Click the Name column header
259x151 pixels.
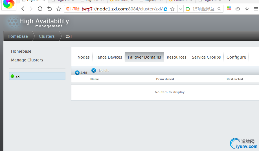95,79
